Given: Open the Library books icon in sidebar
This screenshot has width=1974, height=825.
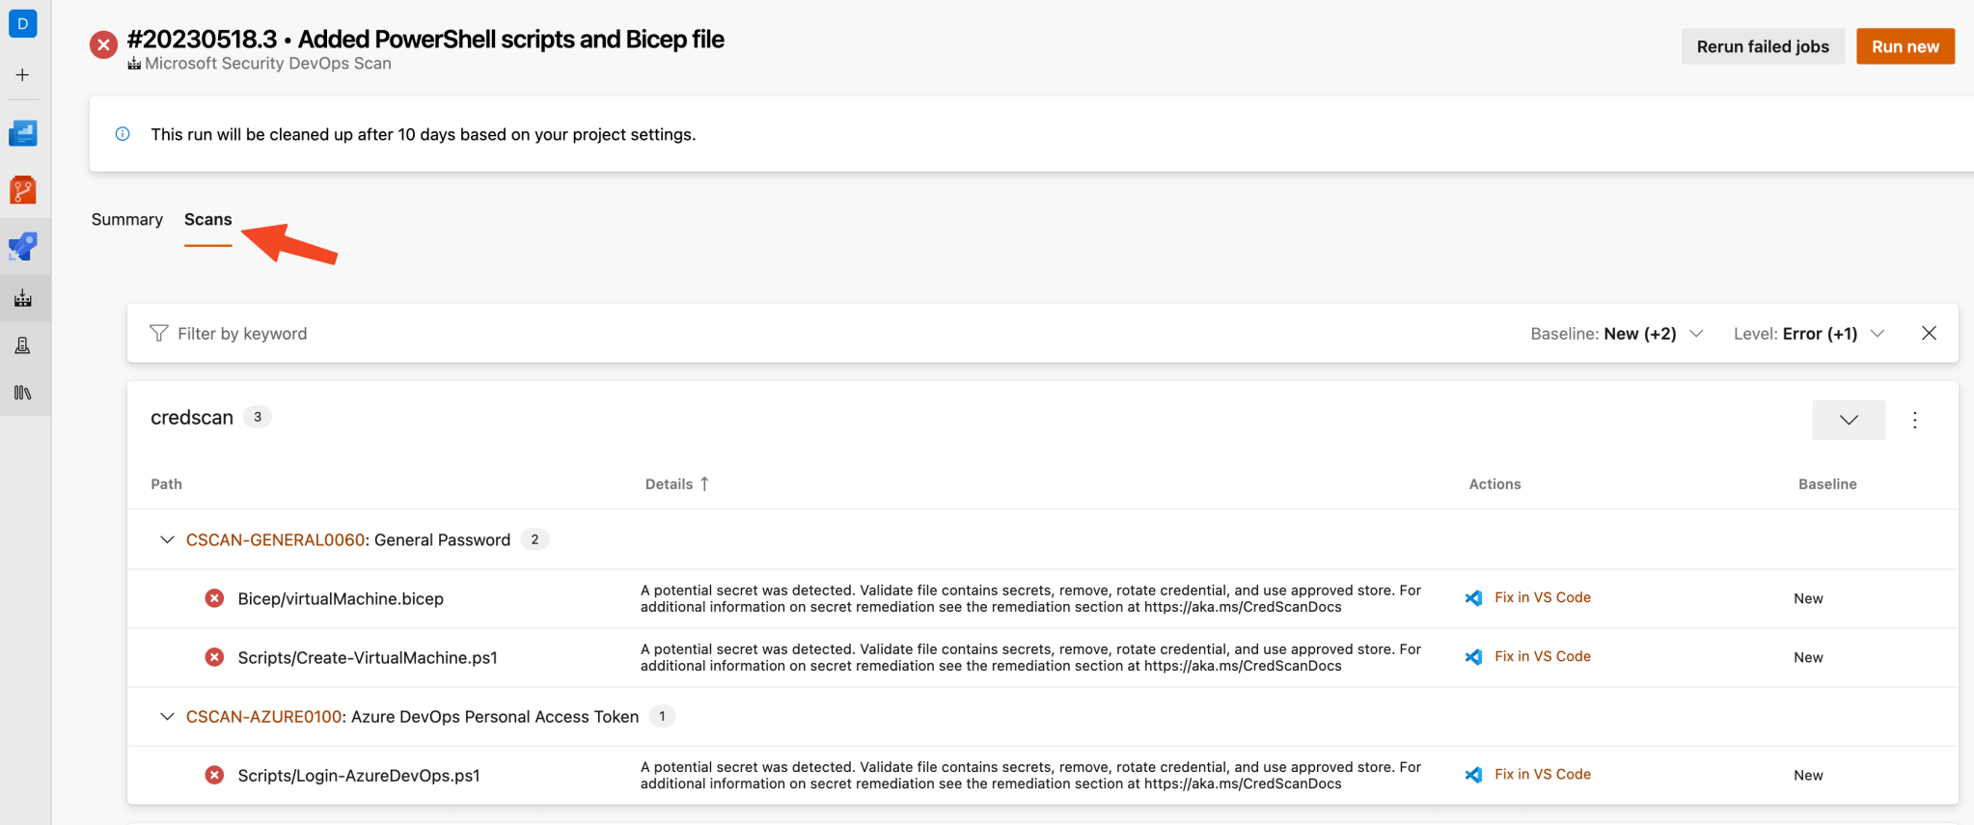Looking at the screenshot, I should (23, 393).
